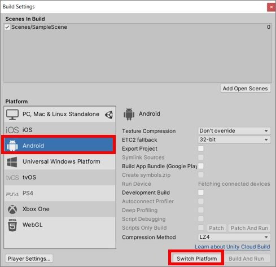This screenshot has height=267, width=276.
Task: Enable the Development Build checkbox
Action: (201, 192)
